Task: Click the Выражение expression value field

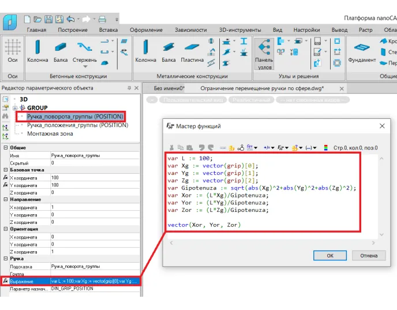Action: [95, 281]
